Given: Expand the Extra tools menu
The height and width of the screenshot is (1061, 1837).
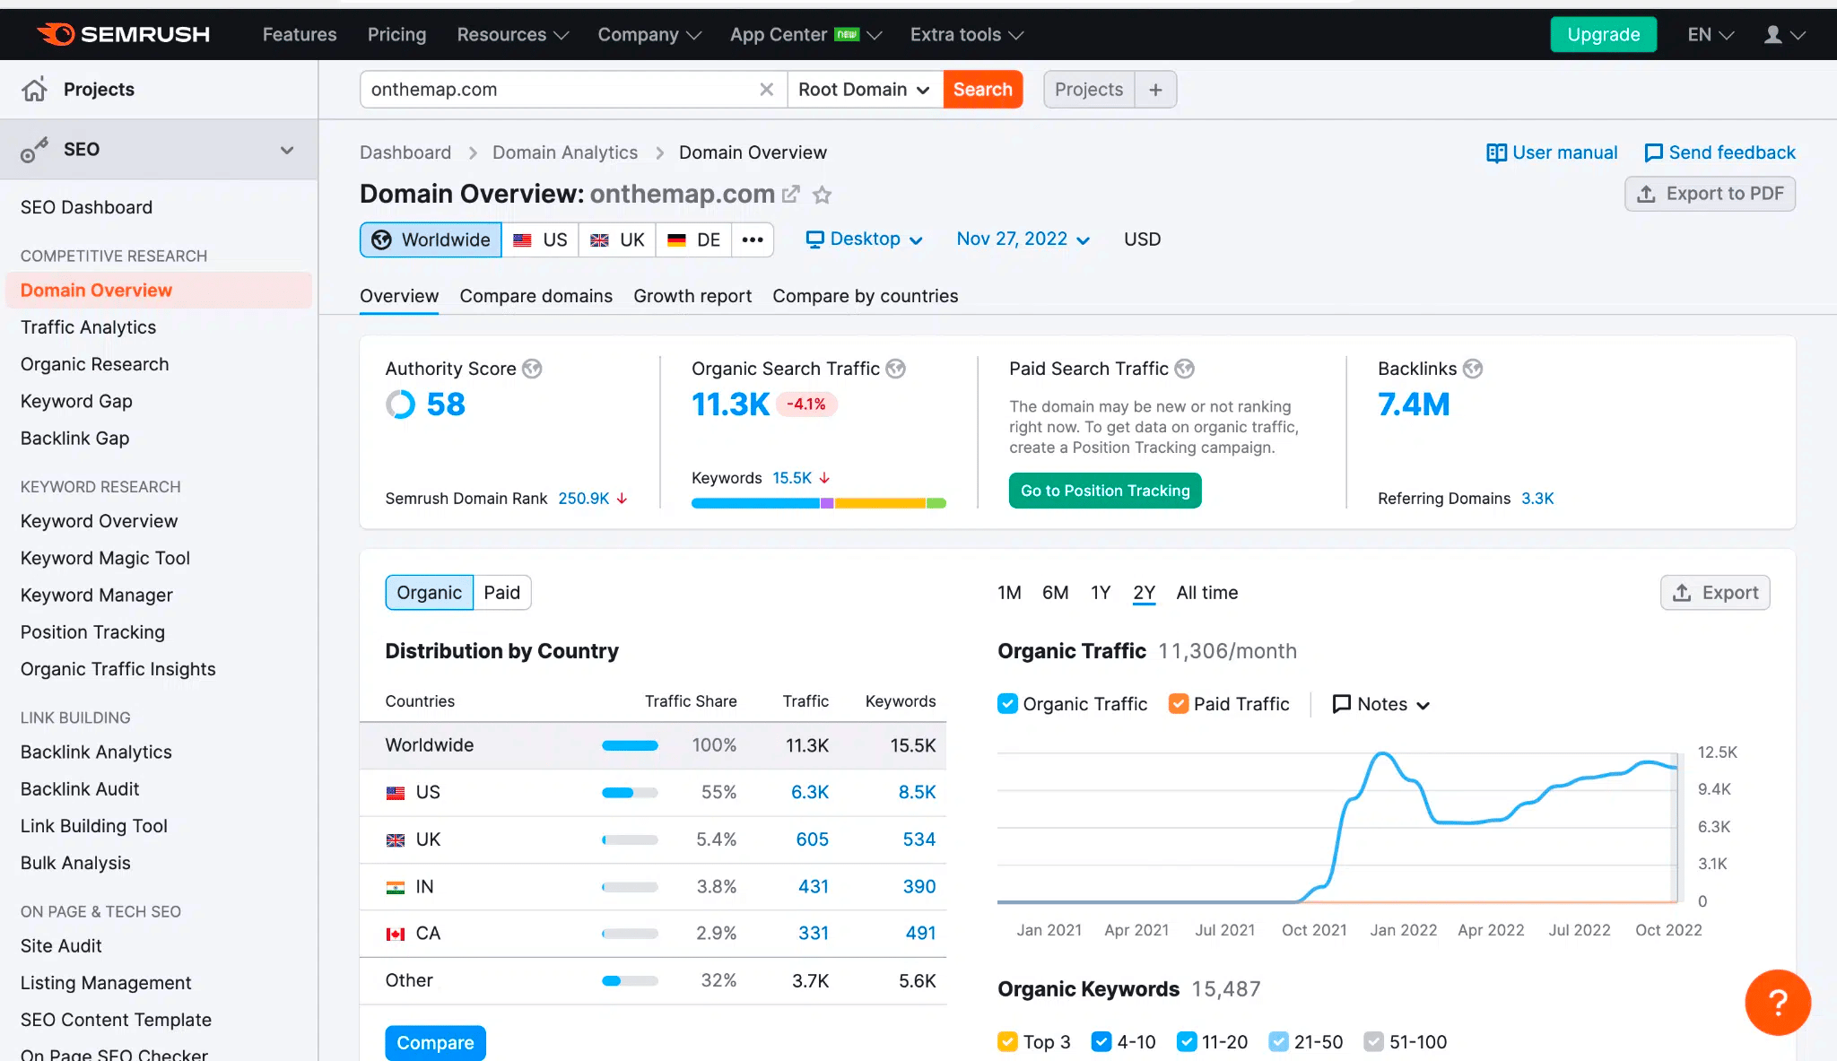Looking at the screenshot, I should (x=966, y=35).
